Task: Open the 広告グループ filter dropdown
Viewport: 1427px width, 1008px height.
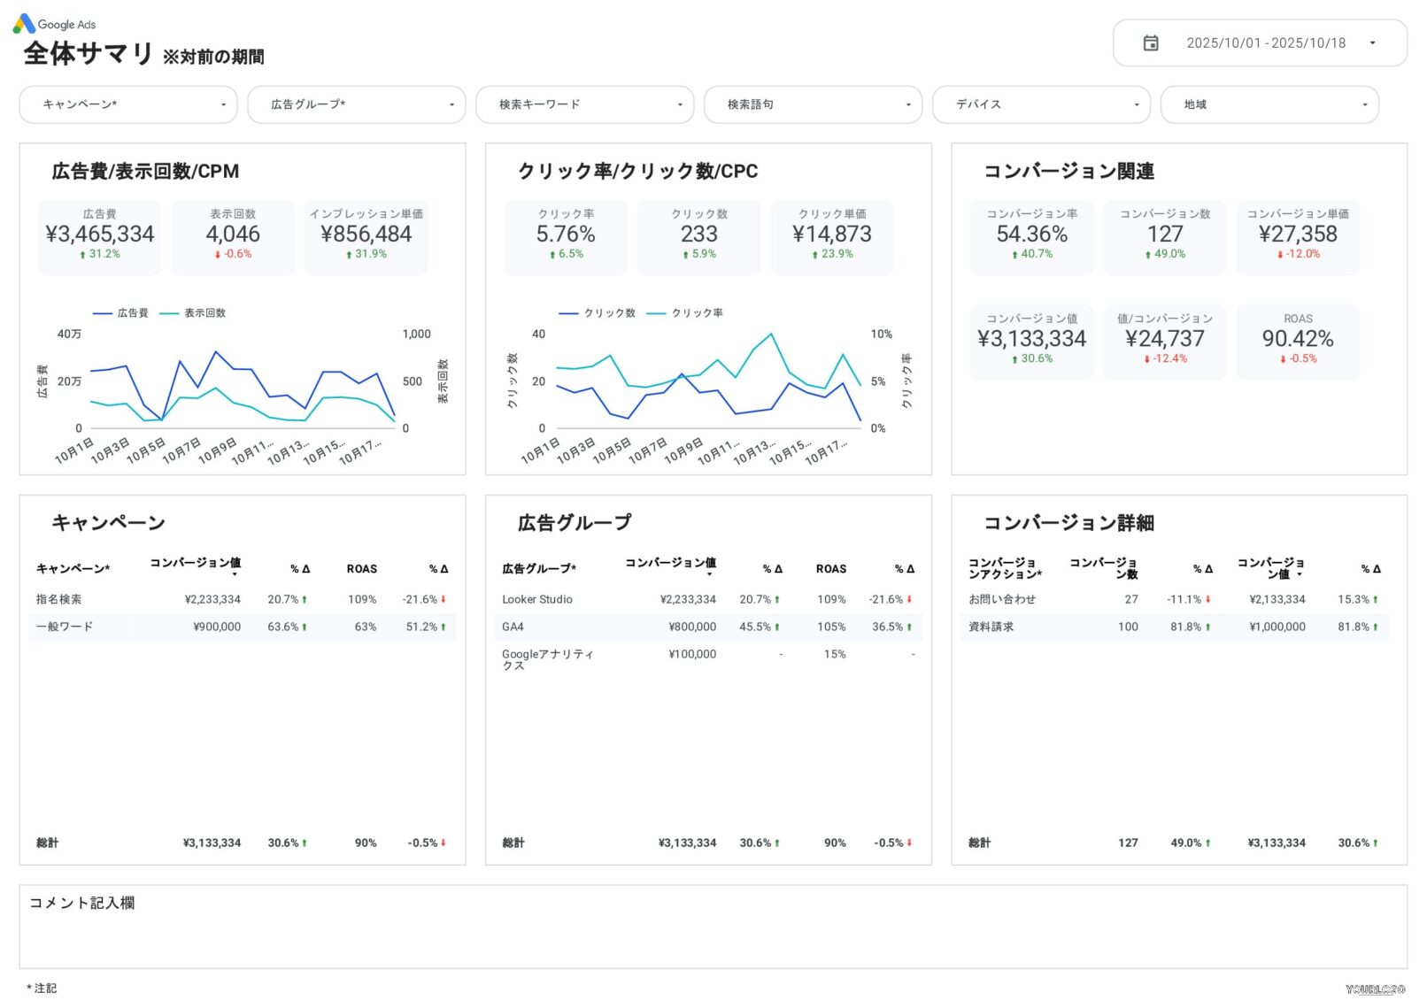Action: pos(356,104)
